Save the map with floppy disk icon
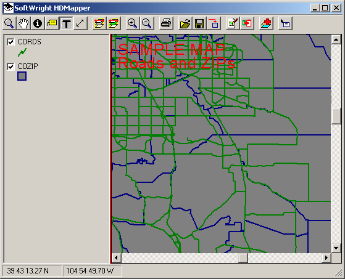The image size is (345, 279). (x=199, y=23)
